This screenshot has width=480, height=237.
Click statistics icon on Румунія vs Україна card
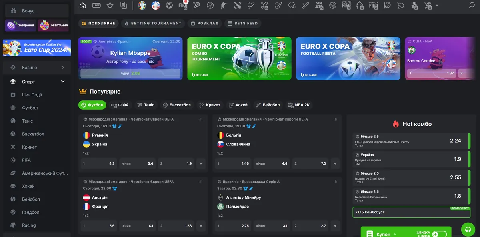(201, 119)
